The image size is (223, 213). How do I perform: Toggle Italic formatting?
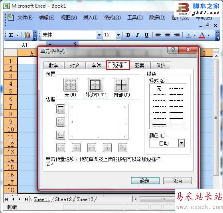(x=137, y=35)
